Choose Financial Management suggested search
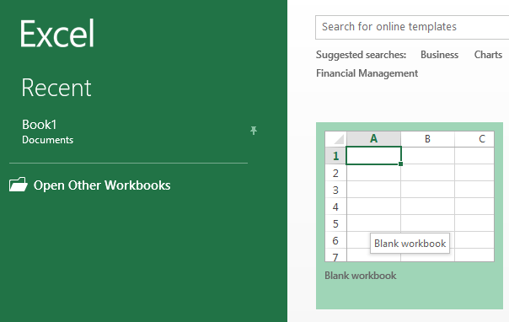 click(x=367, y=73)
